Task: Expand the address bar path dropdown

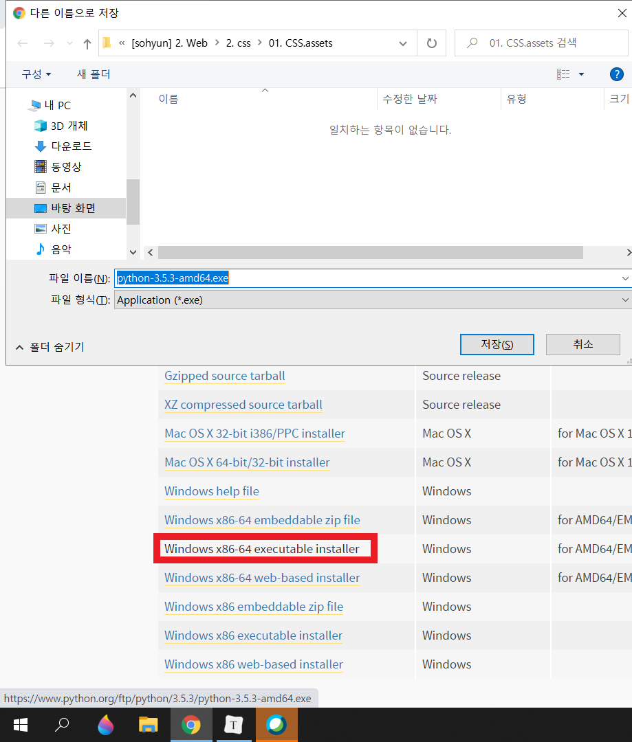Action: coord(403,43)
